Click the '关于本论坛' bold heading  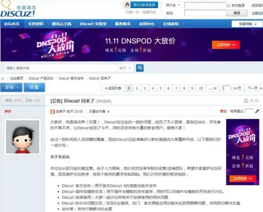pos(60,157)
